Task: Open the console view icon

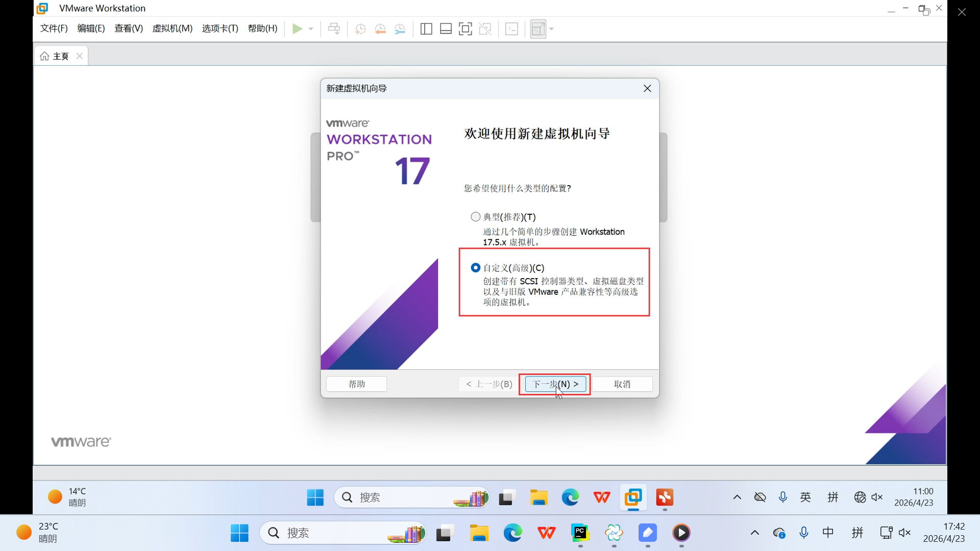Action: point(511,29)
